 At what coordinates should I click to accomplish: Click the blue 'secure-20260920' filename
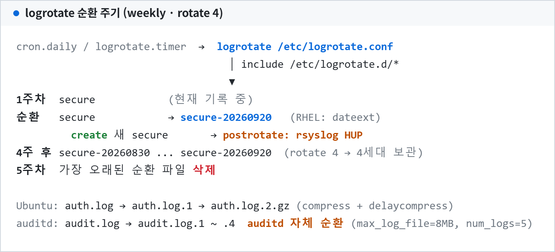click(x=226, y=118)
